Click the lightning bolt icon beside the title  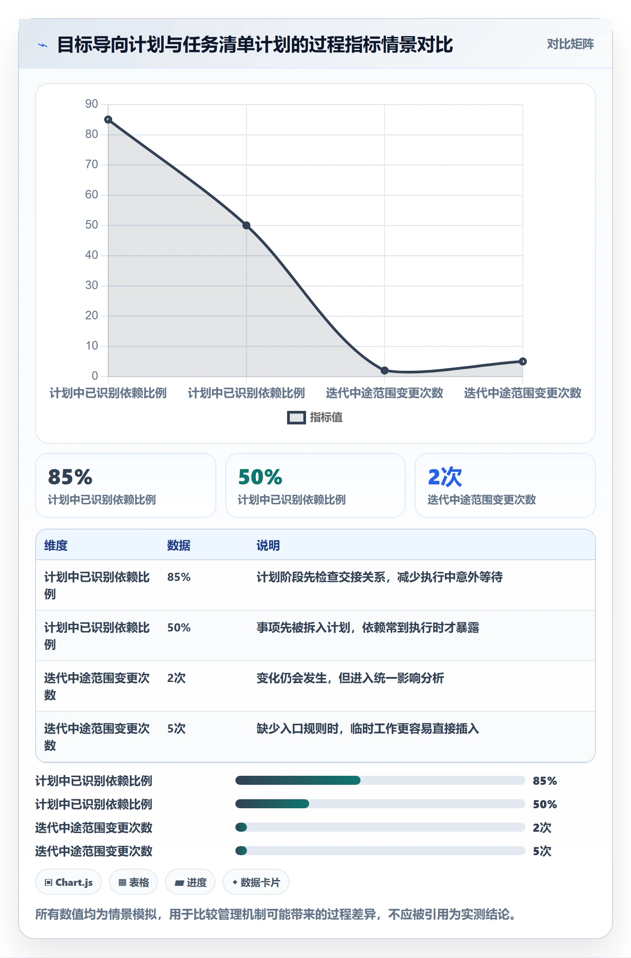(43, 45)
